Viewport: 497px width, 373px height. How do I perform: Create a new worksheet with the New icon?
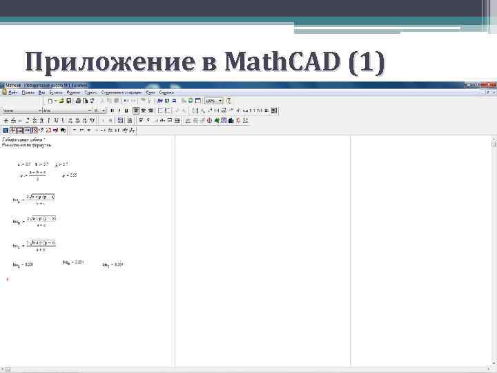(x=50, y=101)
